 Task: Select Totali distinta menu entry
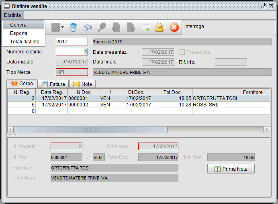(x=25, y=41)
